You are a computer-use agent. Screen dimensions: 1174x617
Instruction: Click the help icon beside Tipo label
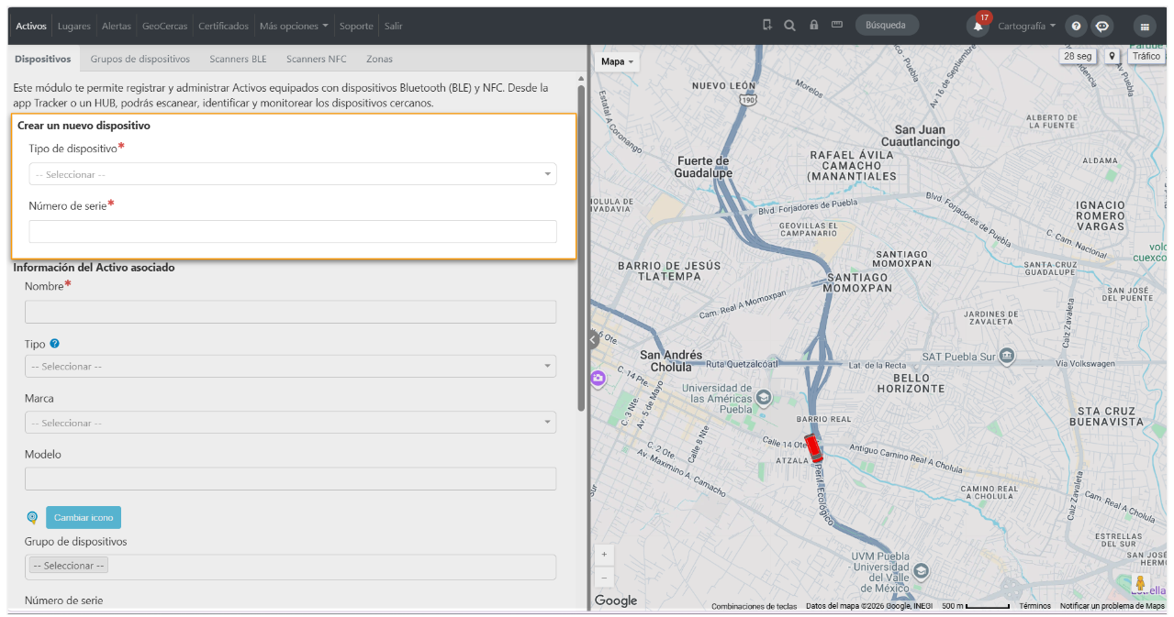[55, 344]
